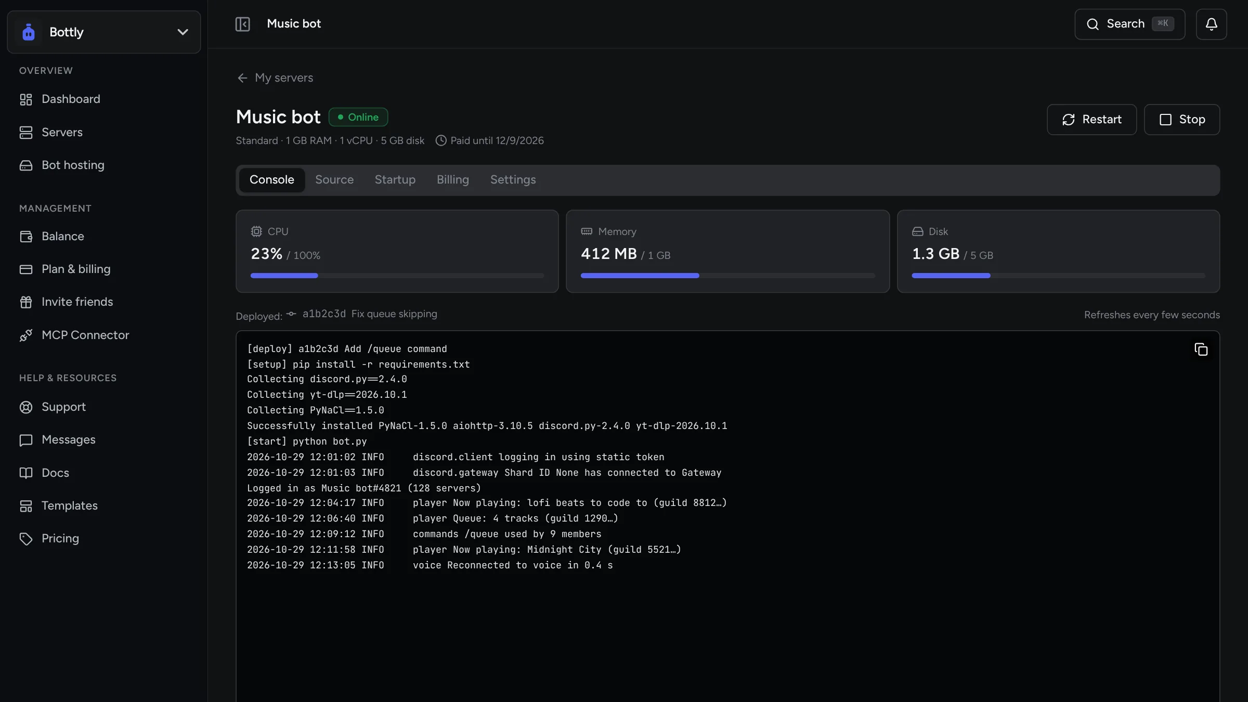The height and width of the screenshot is (702, 1248).
Task: Open the Settings tab
Action: 513,180
